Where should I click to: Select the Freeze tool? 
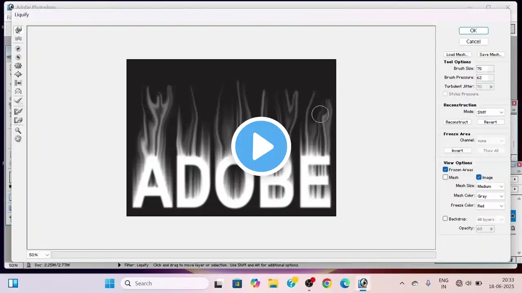(x=18, y=111)
